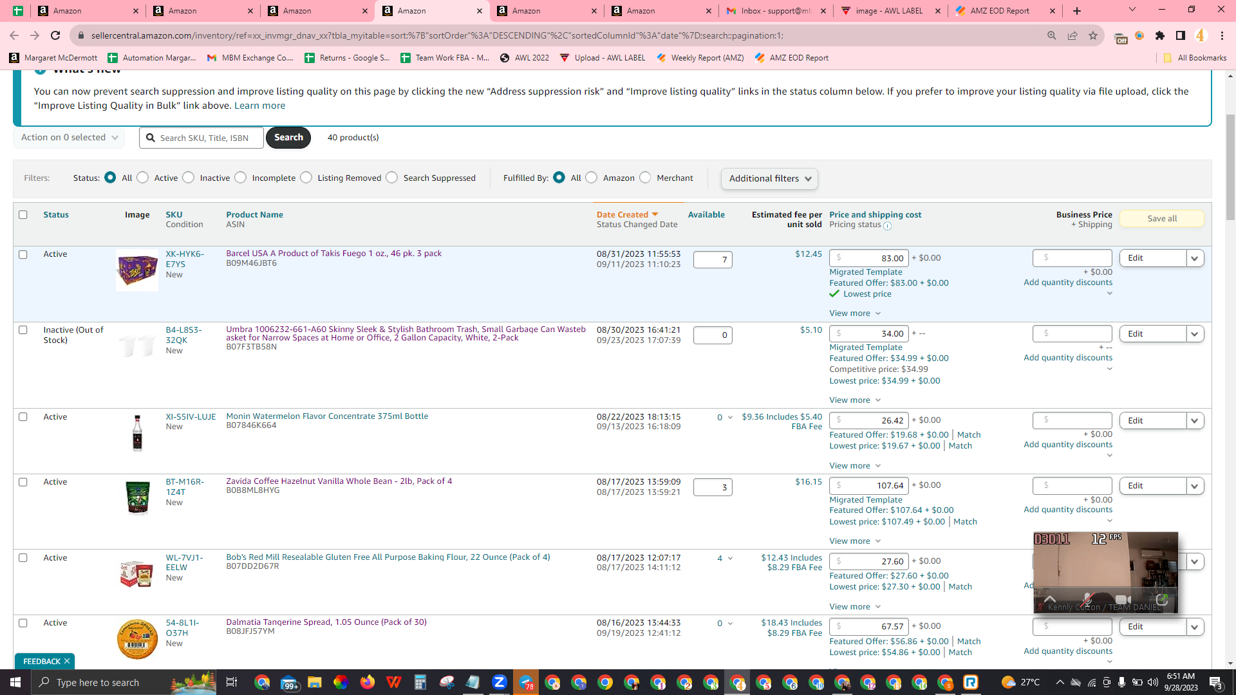Check the Zavida Coffee row checkbox

[23, 483]
